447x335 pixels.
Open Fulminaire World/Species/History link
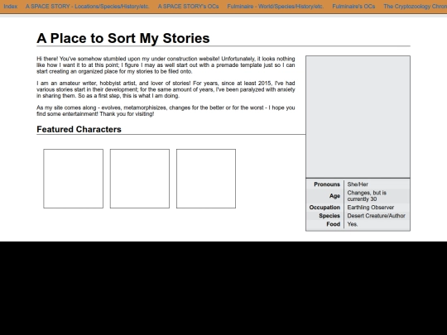(276, 7)
